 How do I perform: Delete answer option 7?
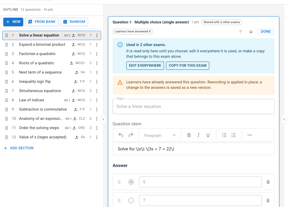pyautogui.click(x=268, y=200)
